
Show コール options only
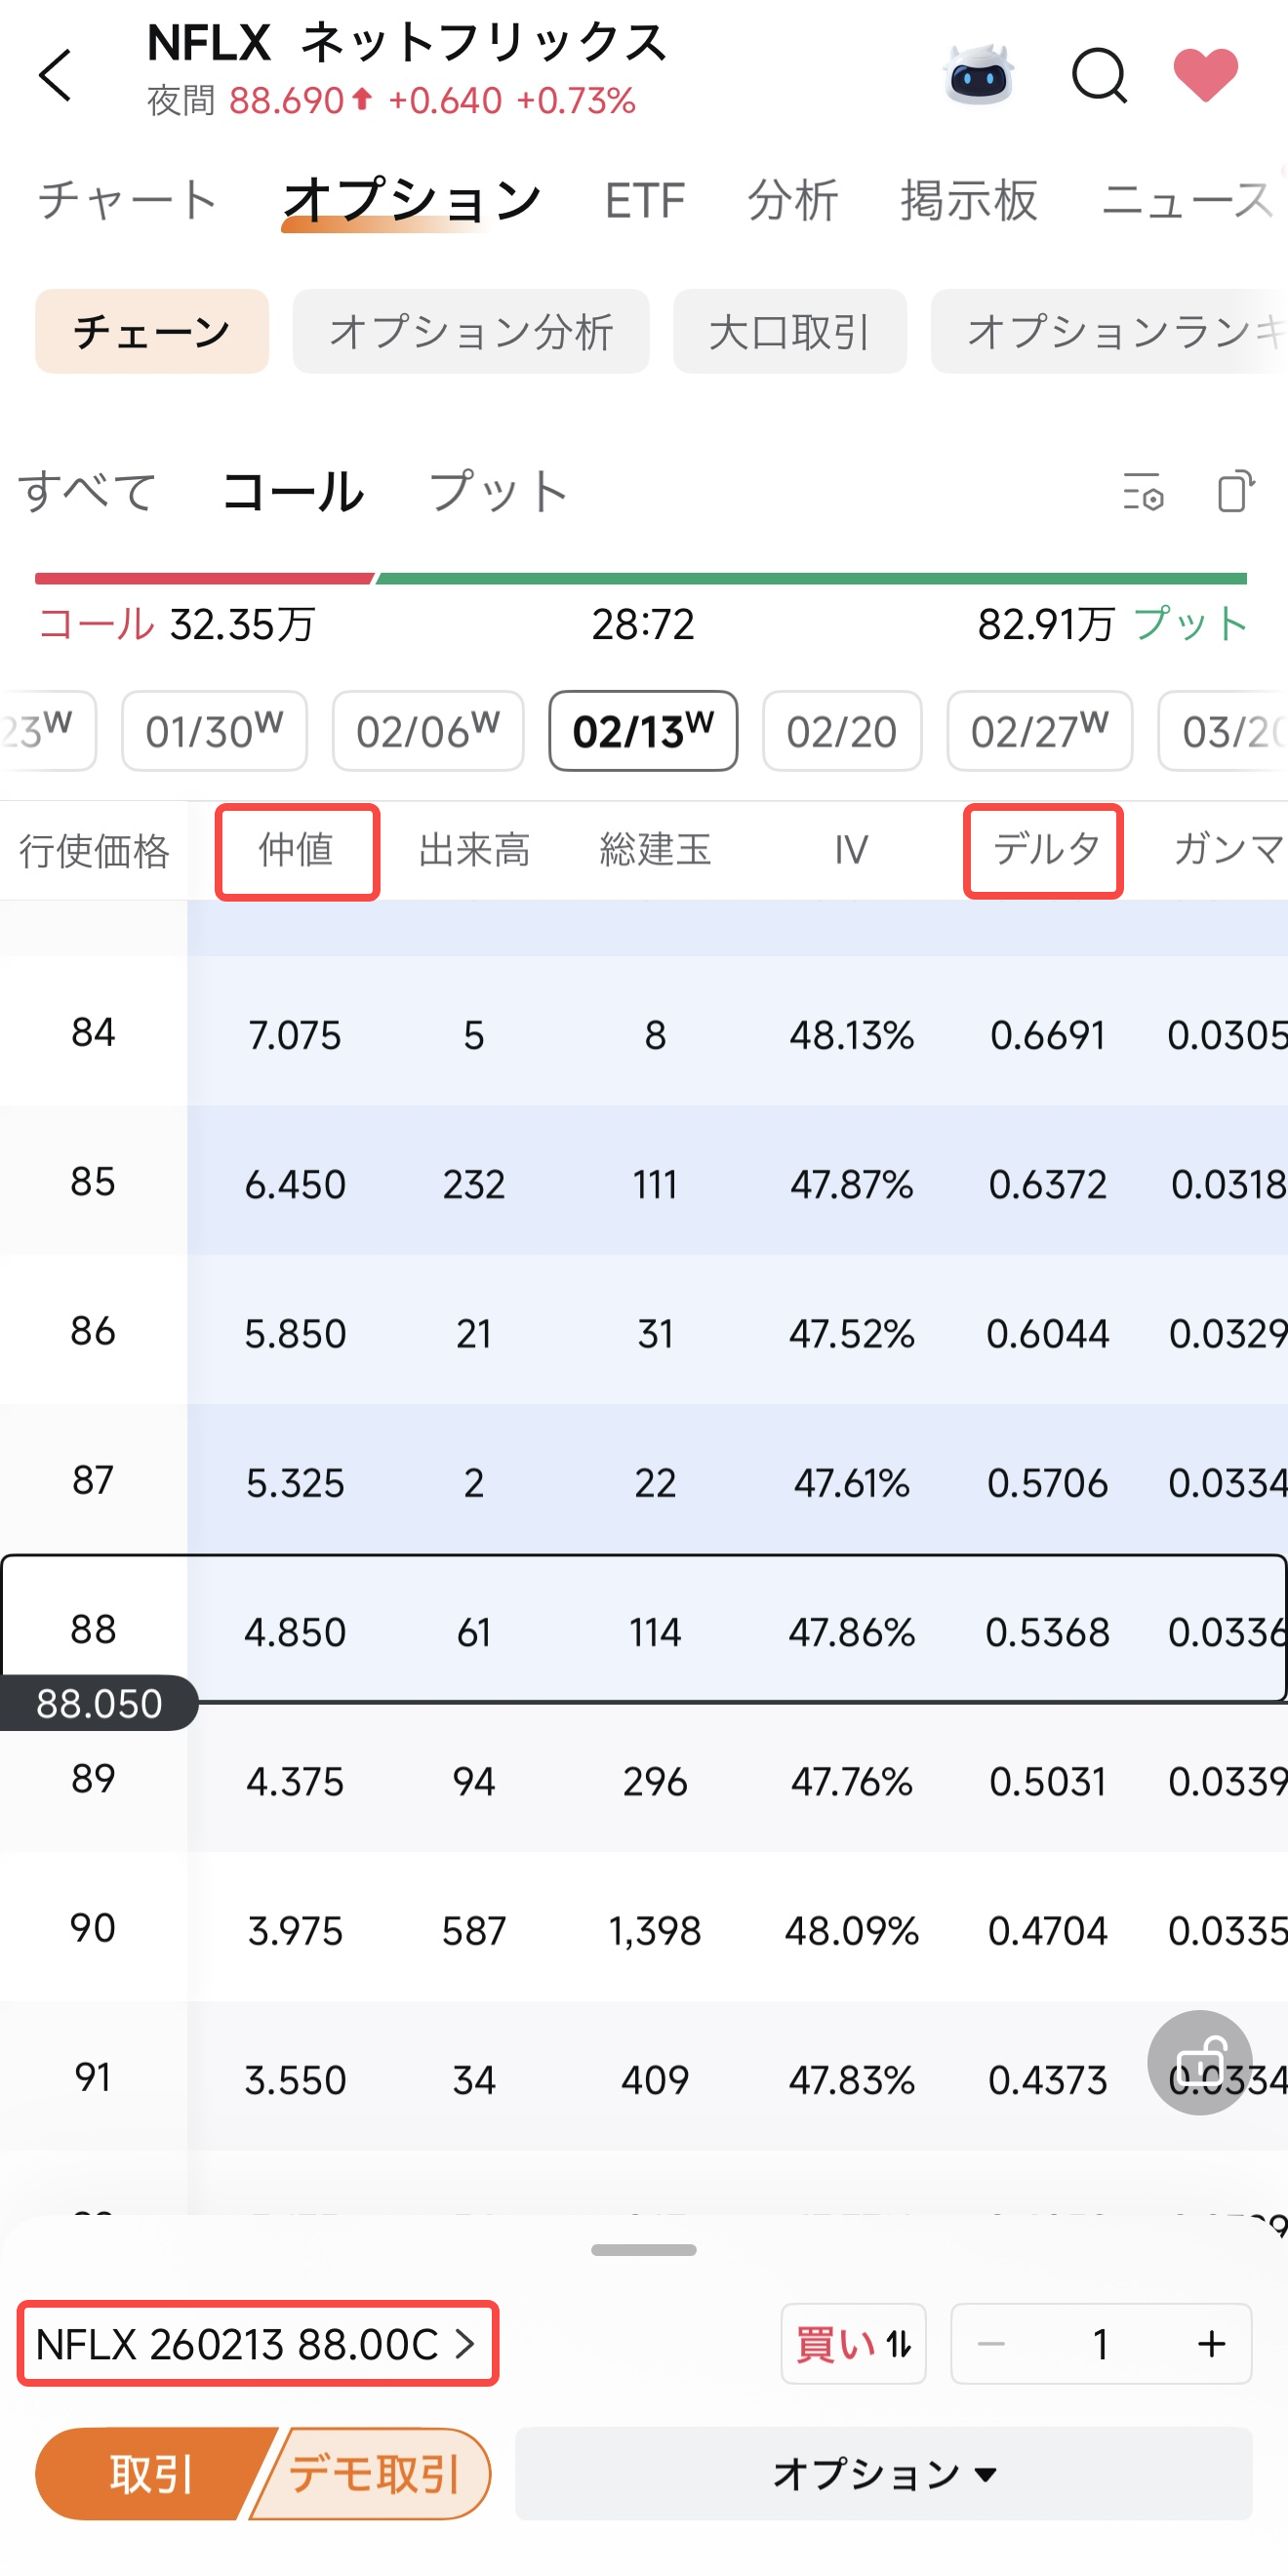pyautogui.click(x=293, y=491)
